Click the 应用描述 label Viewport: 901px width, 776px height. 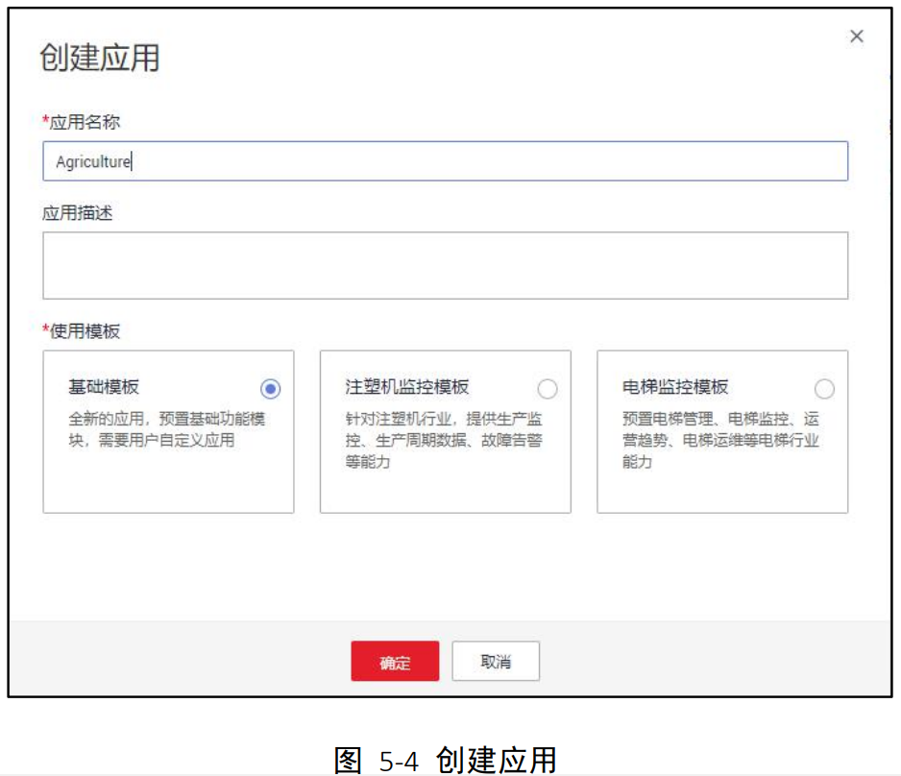77,213
